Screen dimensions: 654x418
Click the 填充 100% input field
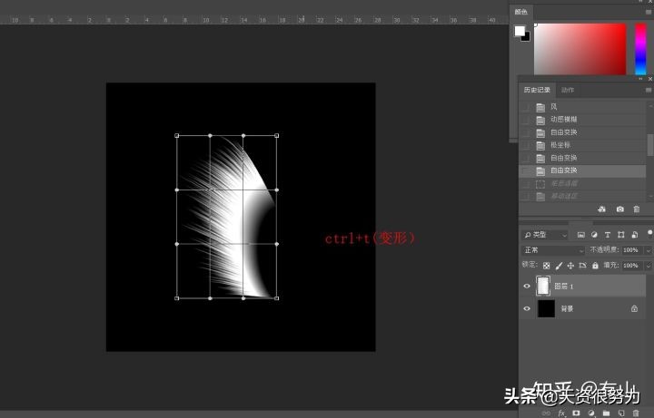[632, 265]
